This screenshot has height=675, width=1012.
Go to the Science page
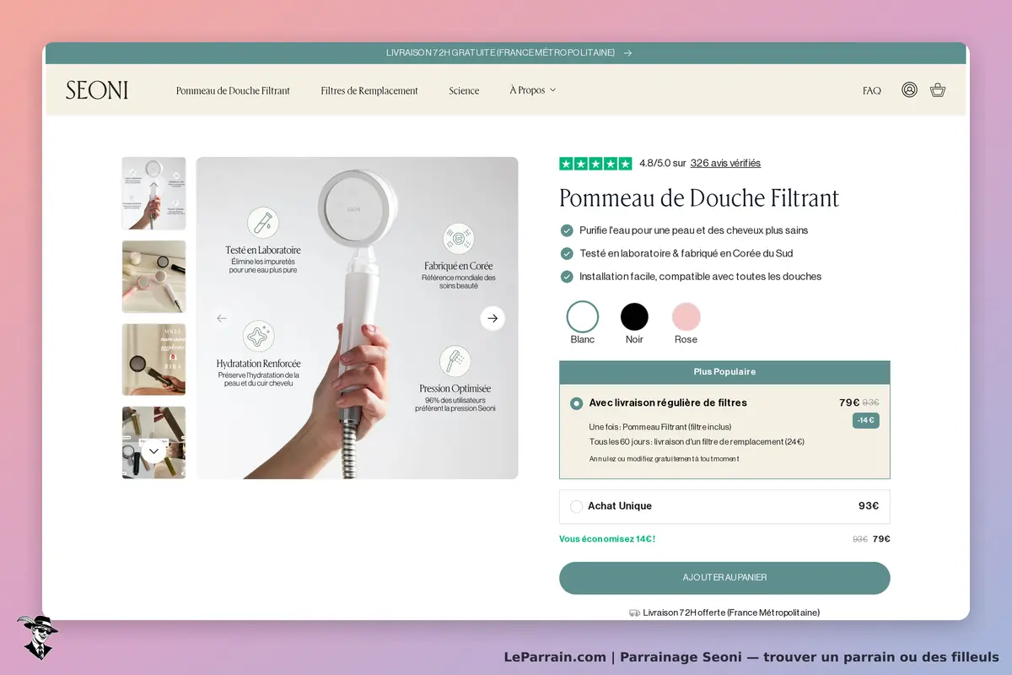click(x=464, y=90)
